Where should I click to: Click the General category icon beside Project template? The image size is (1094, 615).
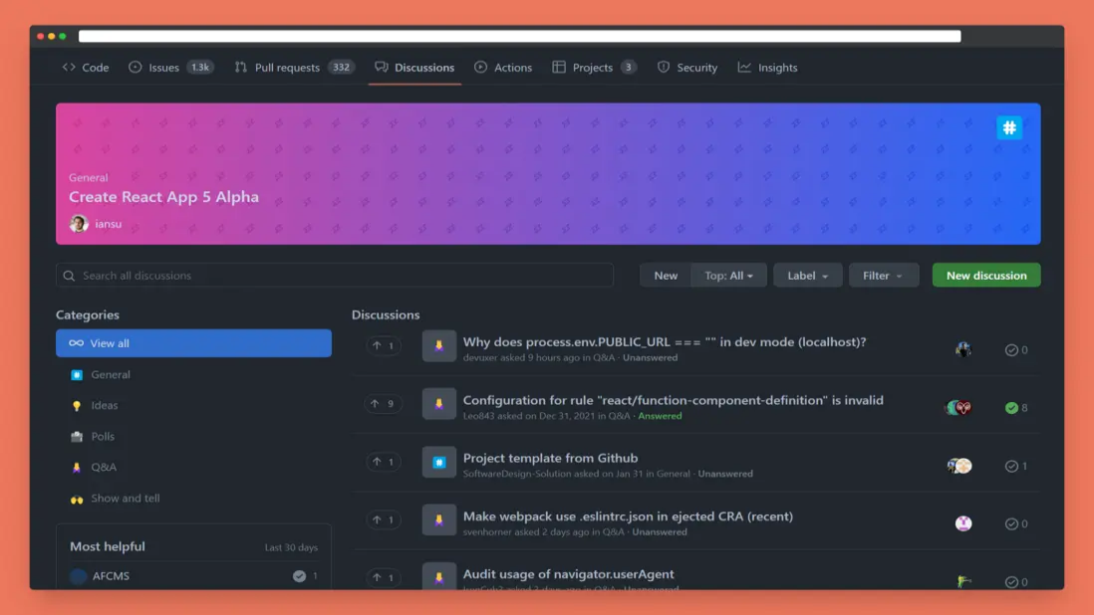tap(439, 462)
